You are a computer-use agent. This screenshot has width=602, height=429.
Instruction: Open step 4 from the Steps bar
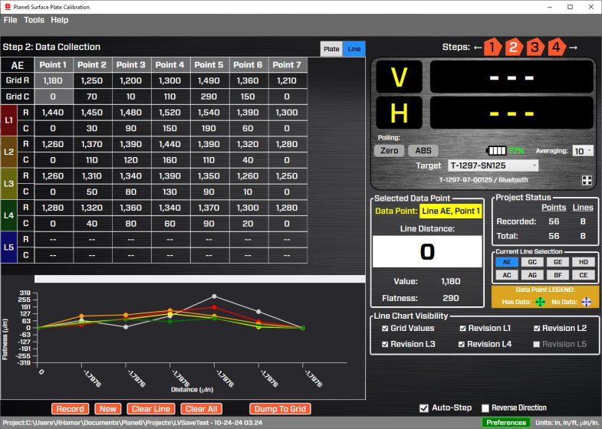point(555,47)
